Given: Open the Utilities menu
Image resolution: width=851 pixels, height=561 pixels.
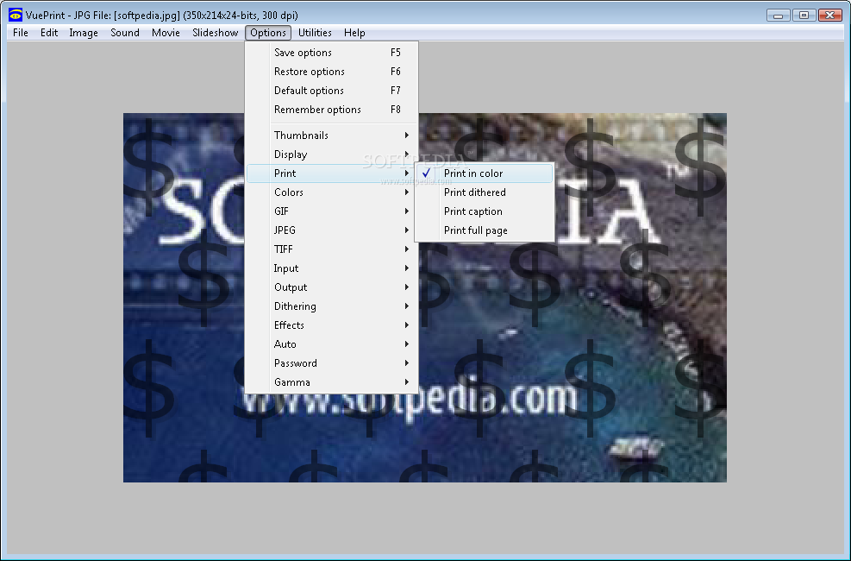Looking at the screenshot, I should 315,33.
